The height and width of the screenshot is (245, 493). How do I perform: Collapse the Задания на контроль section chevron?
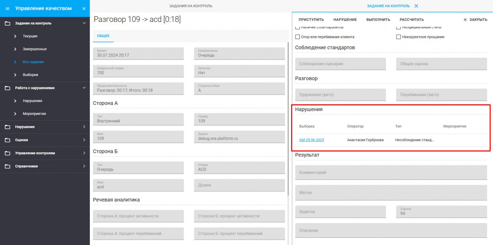[84, 23]
